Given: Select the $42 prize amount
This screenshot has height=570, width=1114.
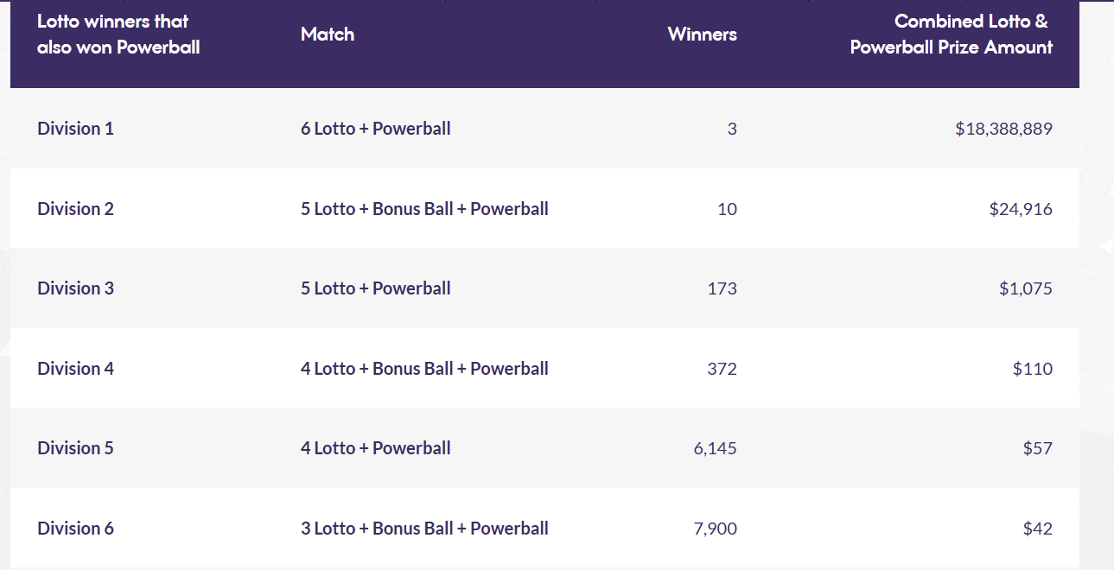Looking at the screenshot, I should 1037,529.
